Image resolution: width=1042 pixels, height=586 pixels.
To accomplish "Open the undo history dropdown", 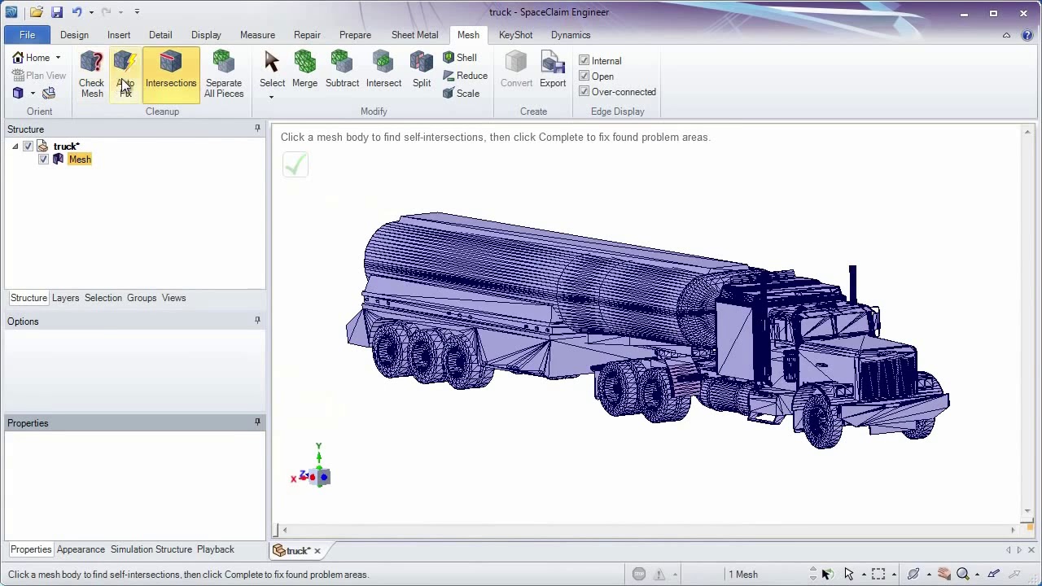I will pos(91,12).
